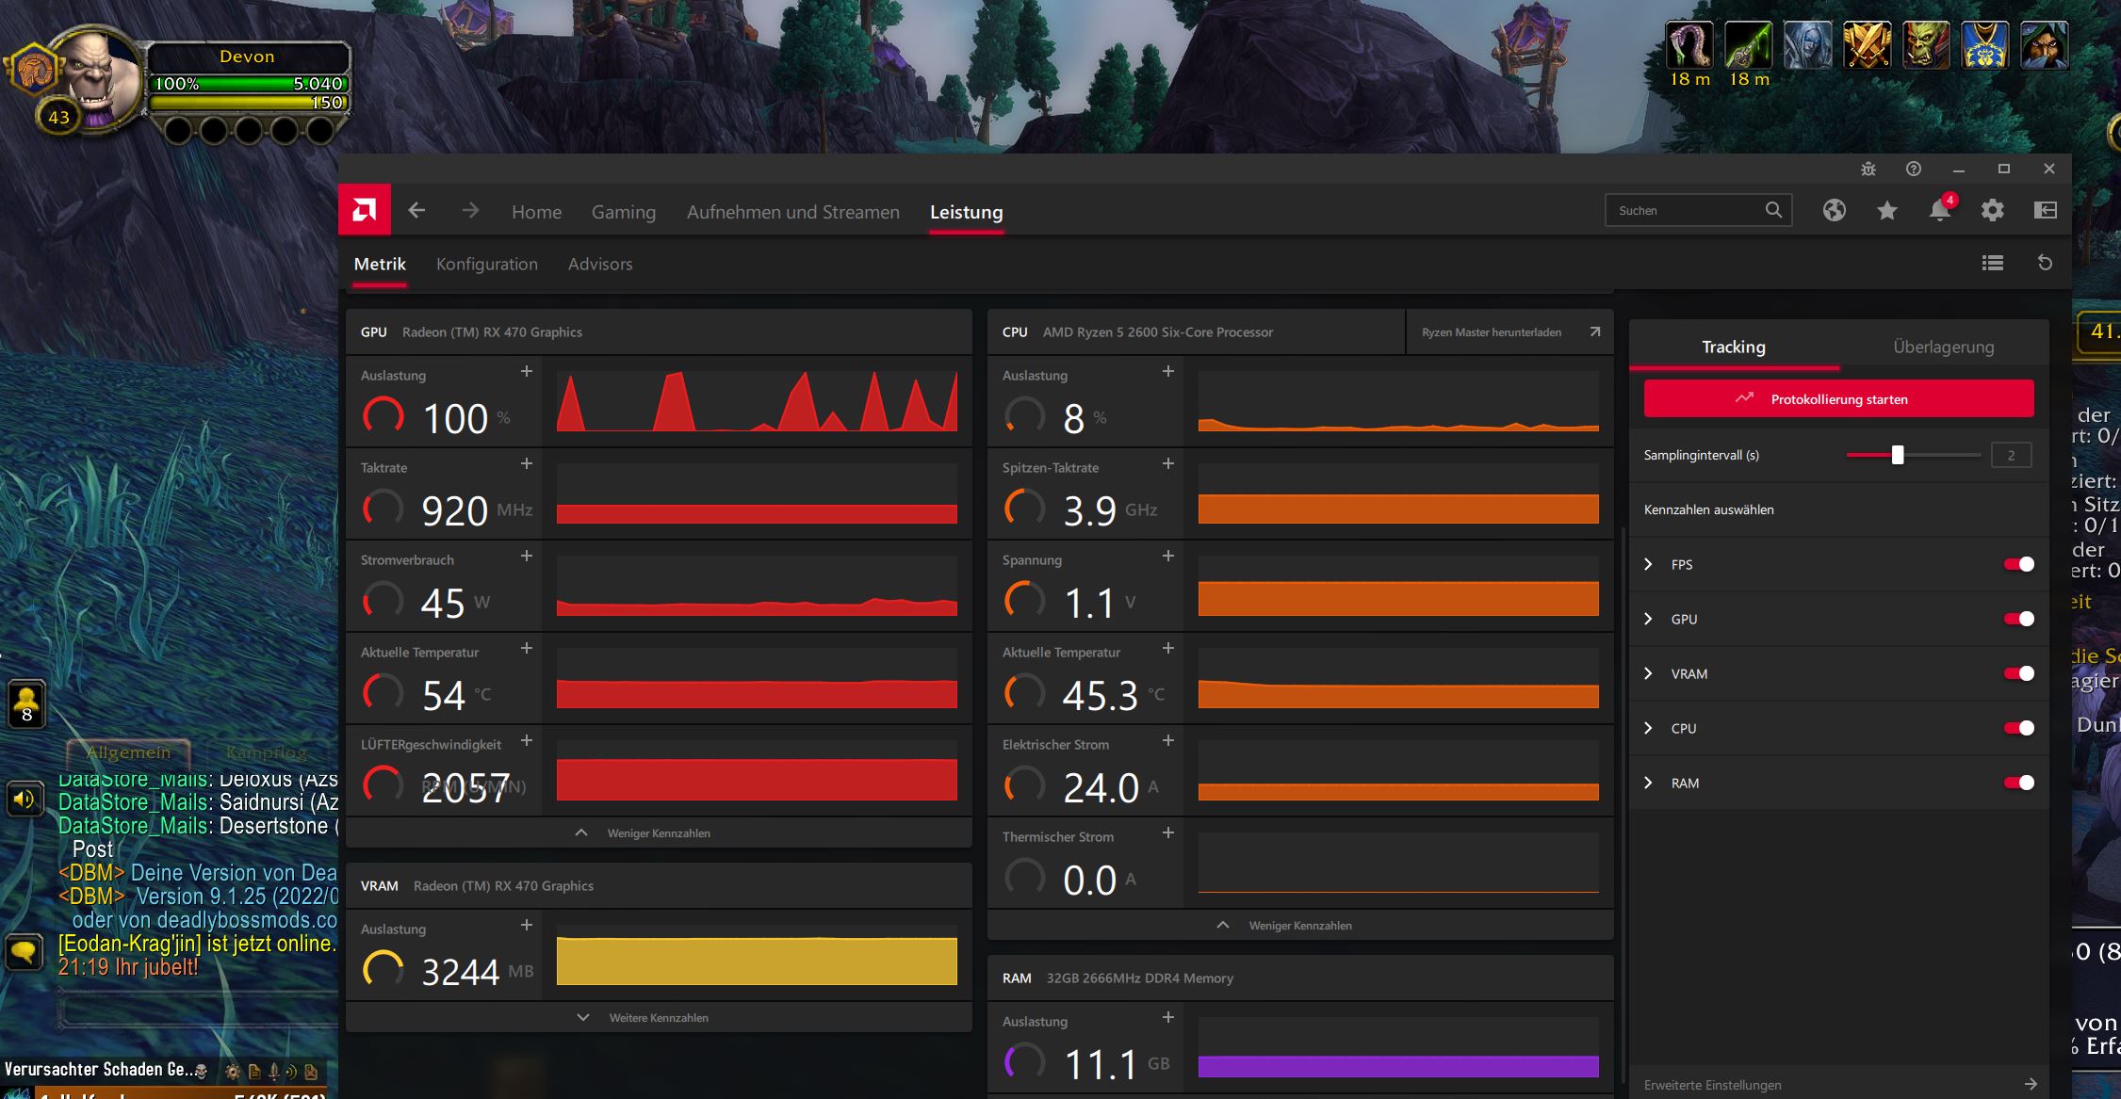Screen dimensions: 2121x1099
Task: Click the reset metrics icon
Action: pos(2045,263)
